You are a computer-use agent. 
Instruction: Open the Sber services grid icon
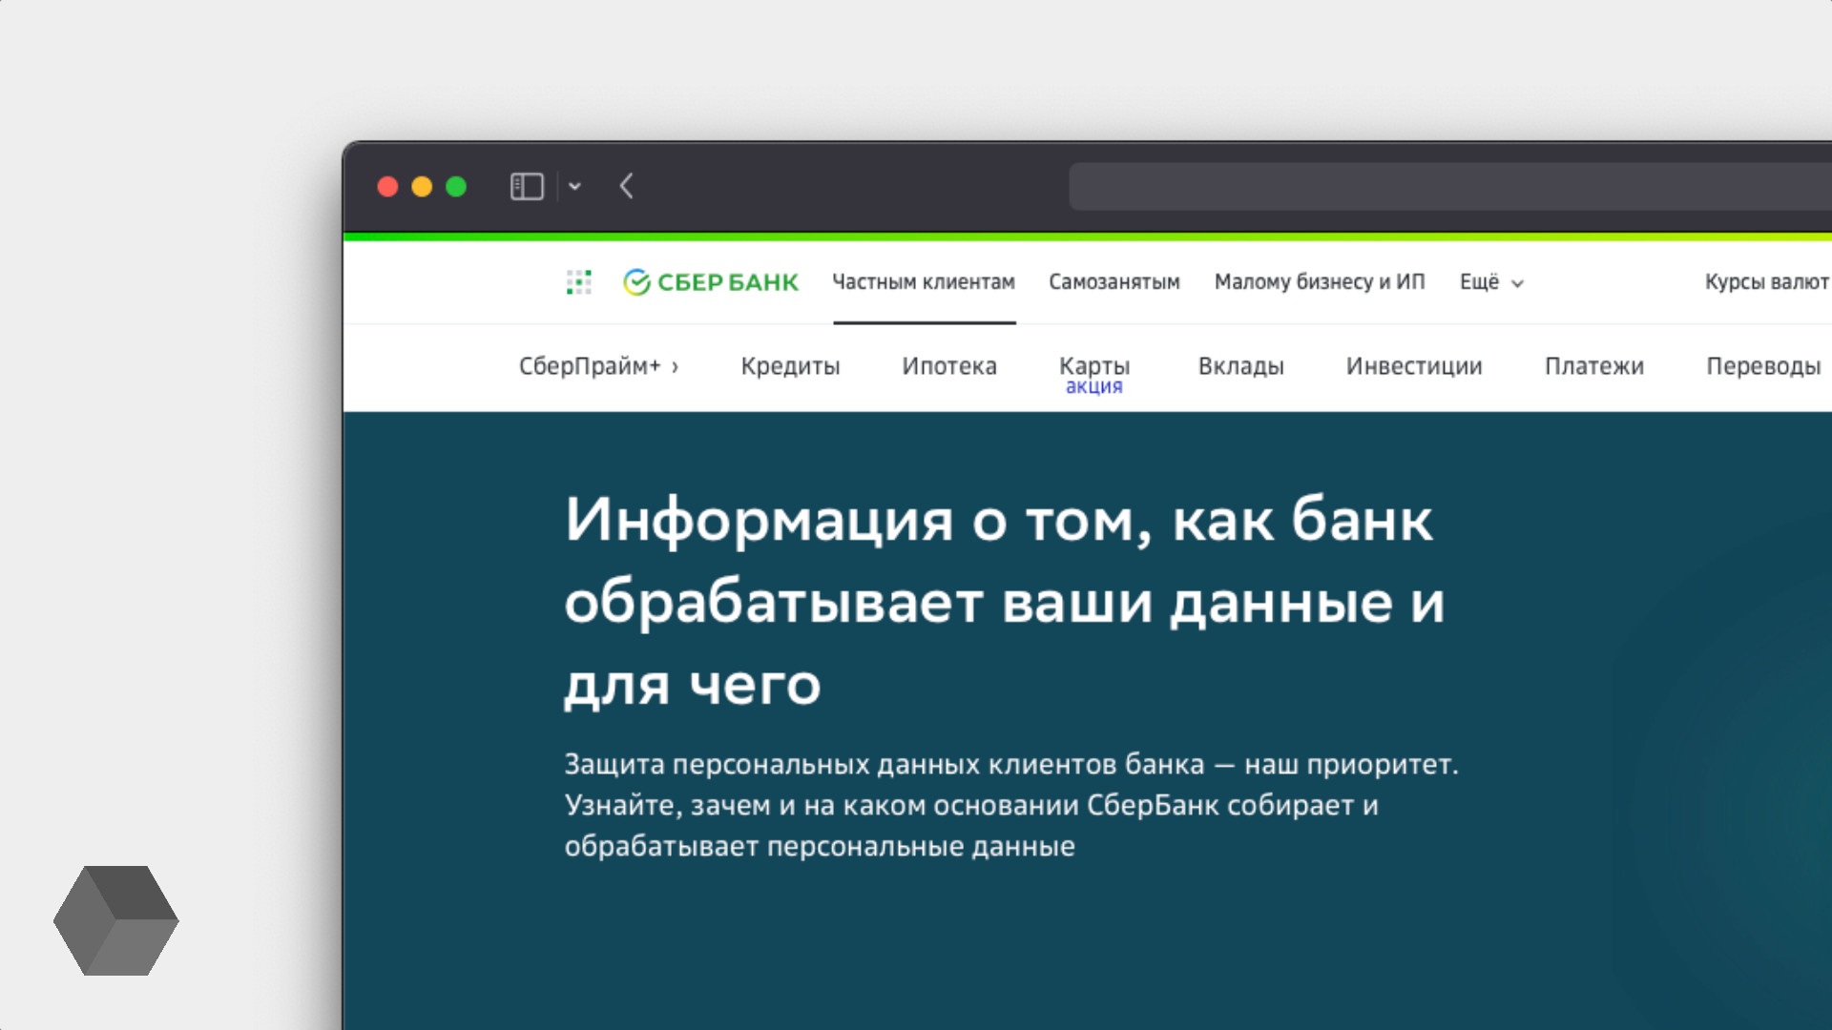(578, 281)
